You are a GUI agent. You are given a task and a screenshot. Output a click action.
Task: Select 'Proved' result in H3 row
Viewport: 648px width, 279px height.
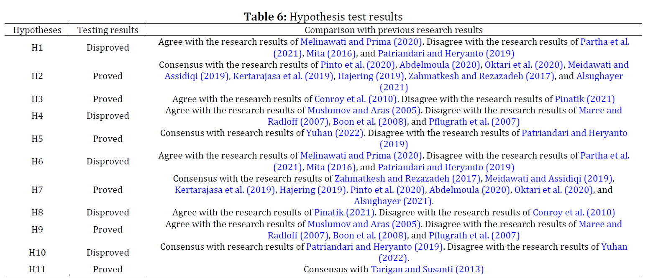[108, 99]
